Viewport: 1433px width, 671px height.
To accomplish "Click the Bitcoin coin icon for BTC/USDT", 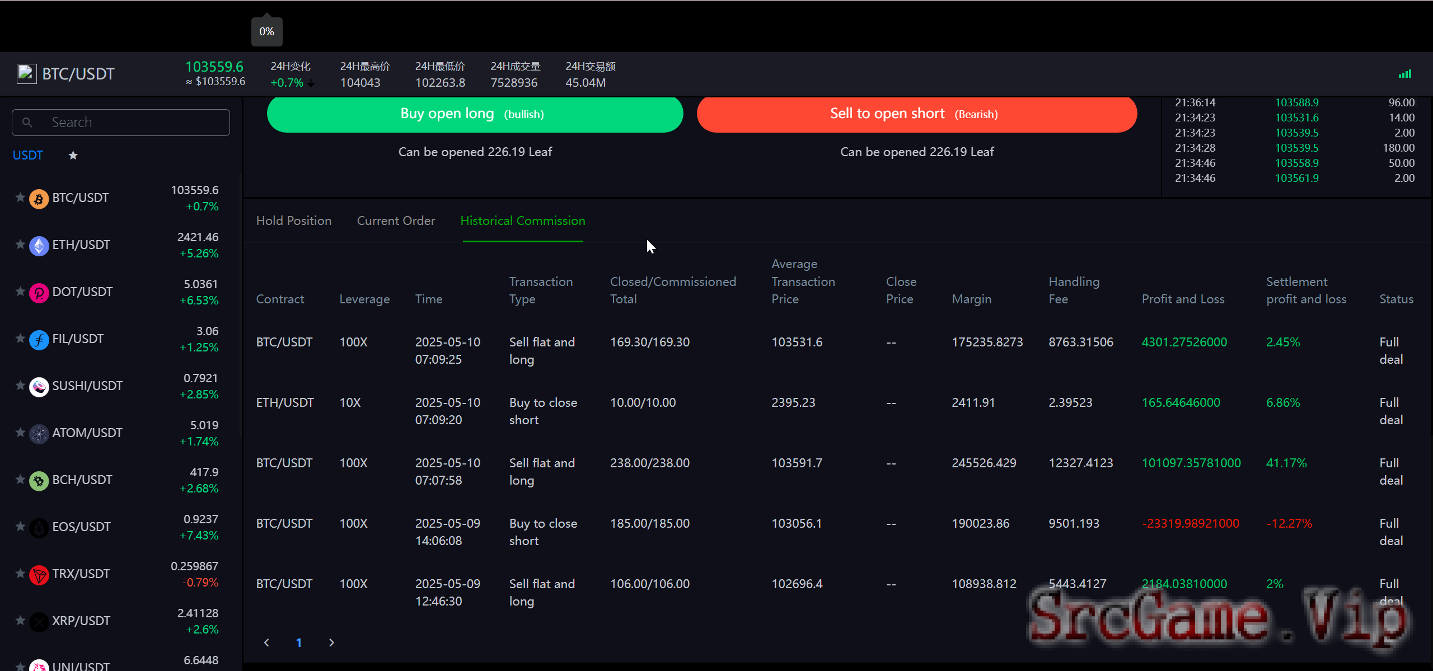I will (x=39, y=199).
